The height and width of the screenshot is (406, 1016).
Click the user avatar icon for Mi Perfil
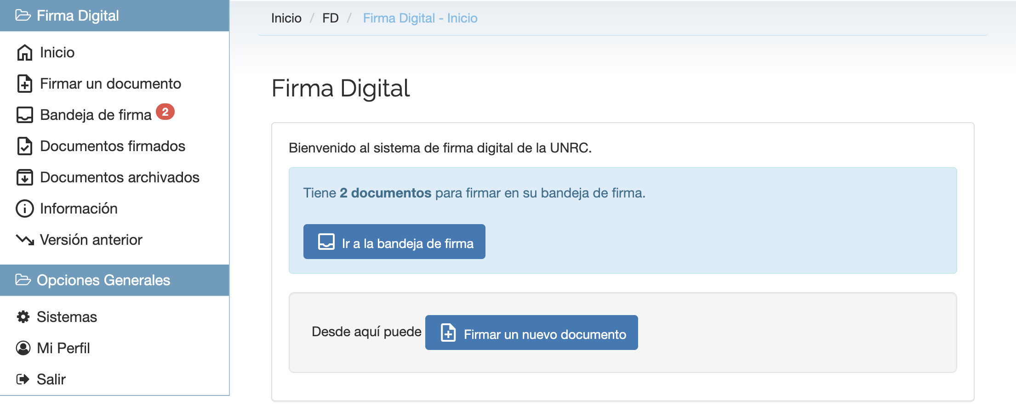pos(23,348)
